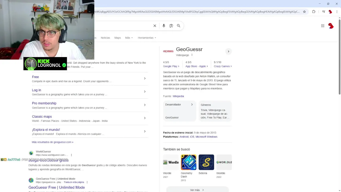341x192 pixels.
Task: Expand the Free sitelink chevron
Action: tap(145, 78)
